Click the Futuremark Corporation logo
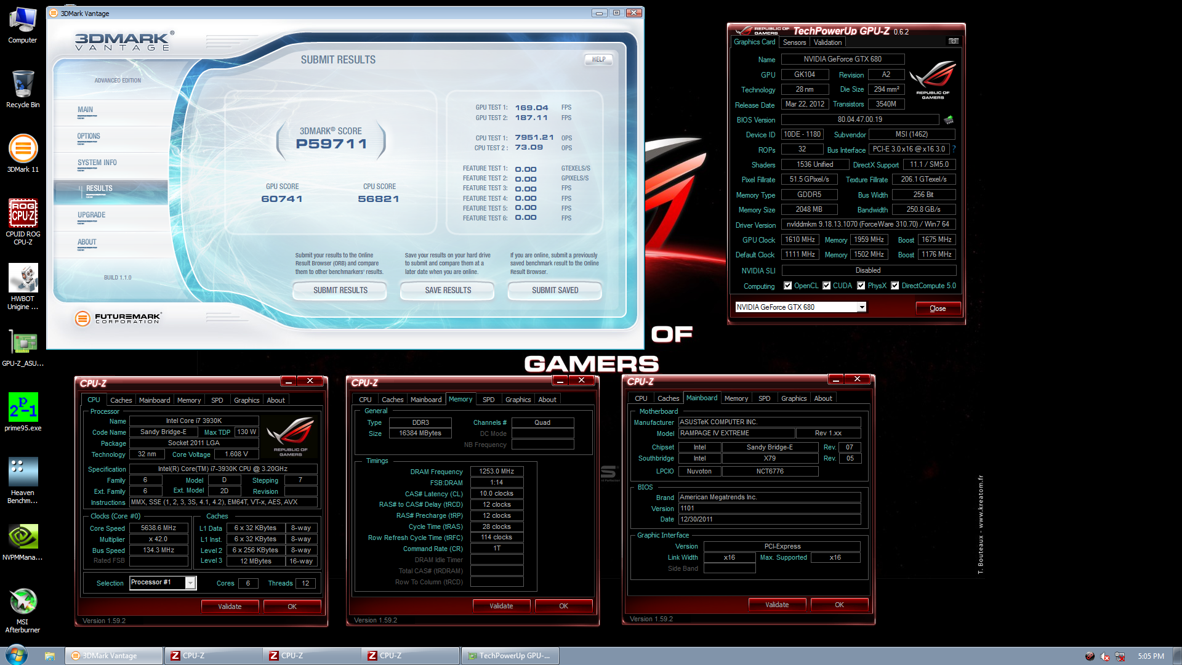The height and width of the screenshot is (665, 1182). coord(118,318)
